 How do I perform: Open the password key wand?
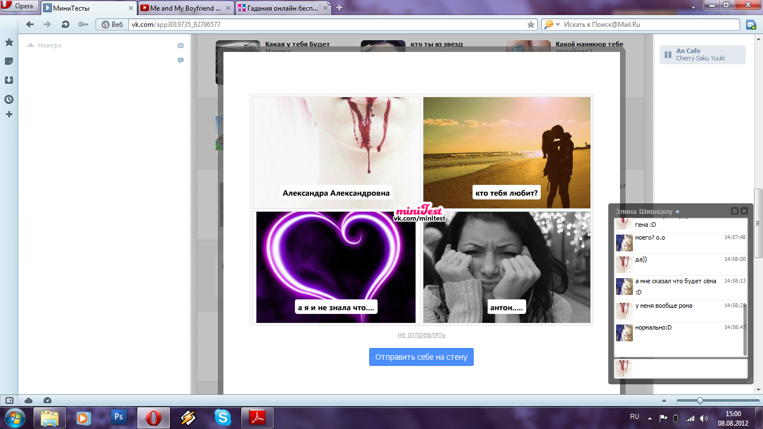pos(83,25)
